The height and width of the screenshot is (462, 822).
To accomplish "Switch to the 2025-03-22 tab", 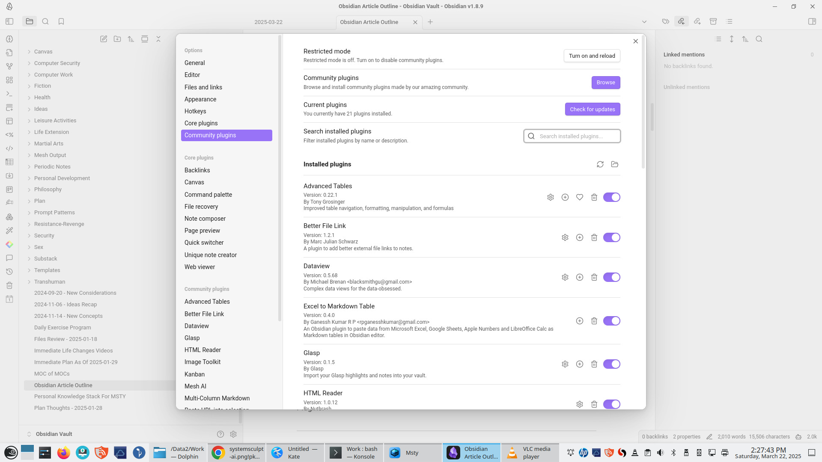I will [268, 22].
